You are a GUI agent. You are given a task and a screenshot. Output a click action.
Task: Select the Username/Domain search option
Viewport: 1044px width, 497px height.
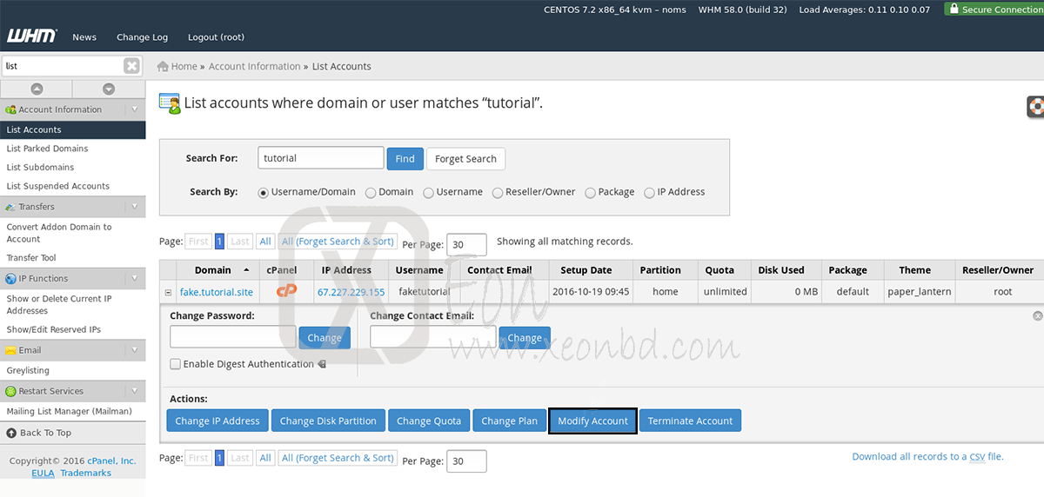pyautogui.click(x=263, y=193)
